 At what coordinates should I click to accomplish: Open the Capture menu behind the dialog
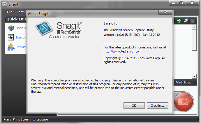[x=21, y=12]
